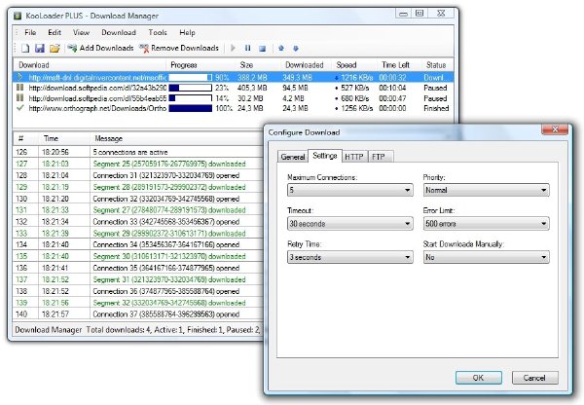Open the Download menu
Viewport: 584px width, 405px height.
click(x=119, y=33)
